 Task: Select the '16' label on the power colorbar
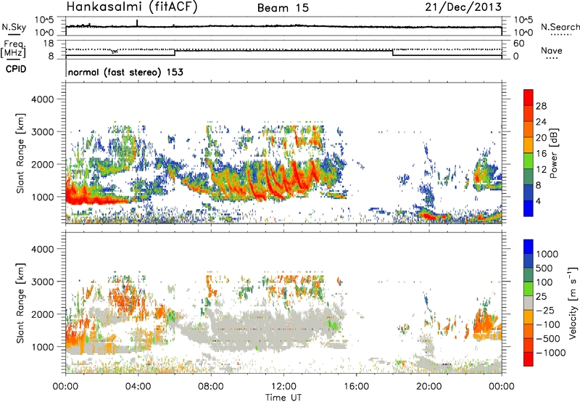541,154
